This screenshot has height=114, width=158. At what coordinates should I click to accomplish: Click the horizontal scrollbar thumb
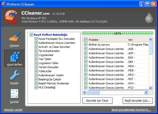(94, 92)
